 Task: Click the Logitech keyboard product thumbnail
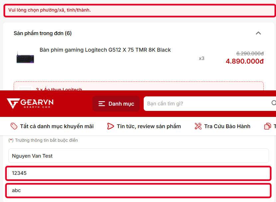[x=25, y=57]
